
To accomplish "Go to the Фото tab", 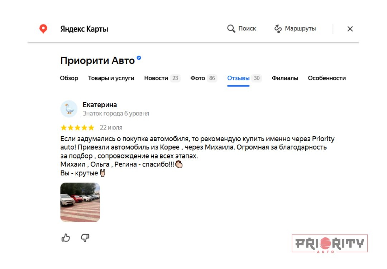I will point(204,78).
